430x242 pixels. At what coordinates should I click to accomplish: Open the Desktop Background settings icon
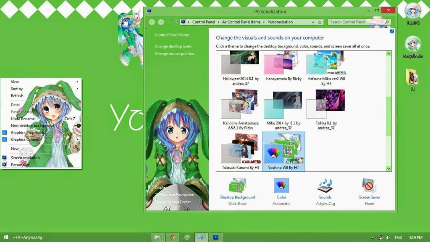237,186
